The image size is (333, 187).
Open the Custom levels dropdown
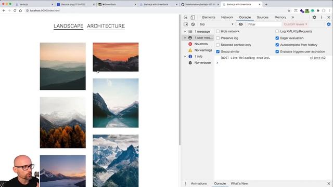[x=296, y=24]
